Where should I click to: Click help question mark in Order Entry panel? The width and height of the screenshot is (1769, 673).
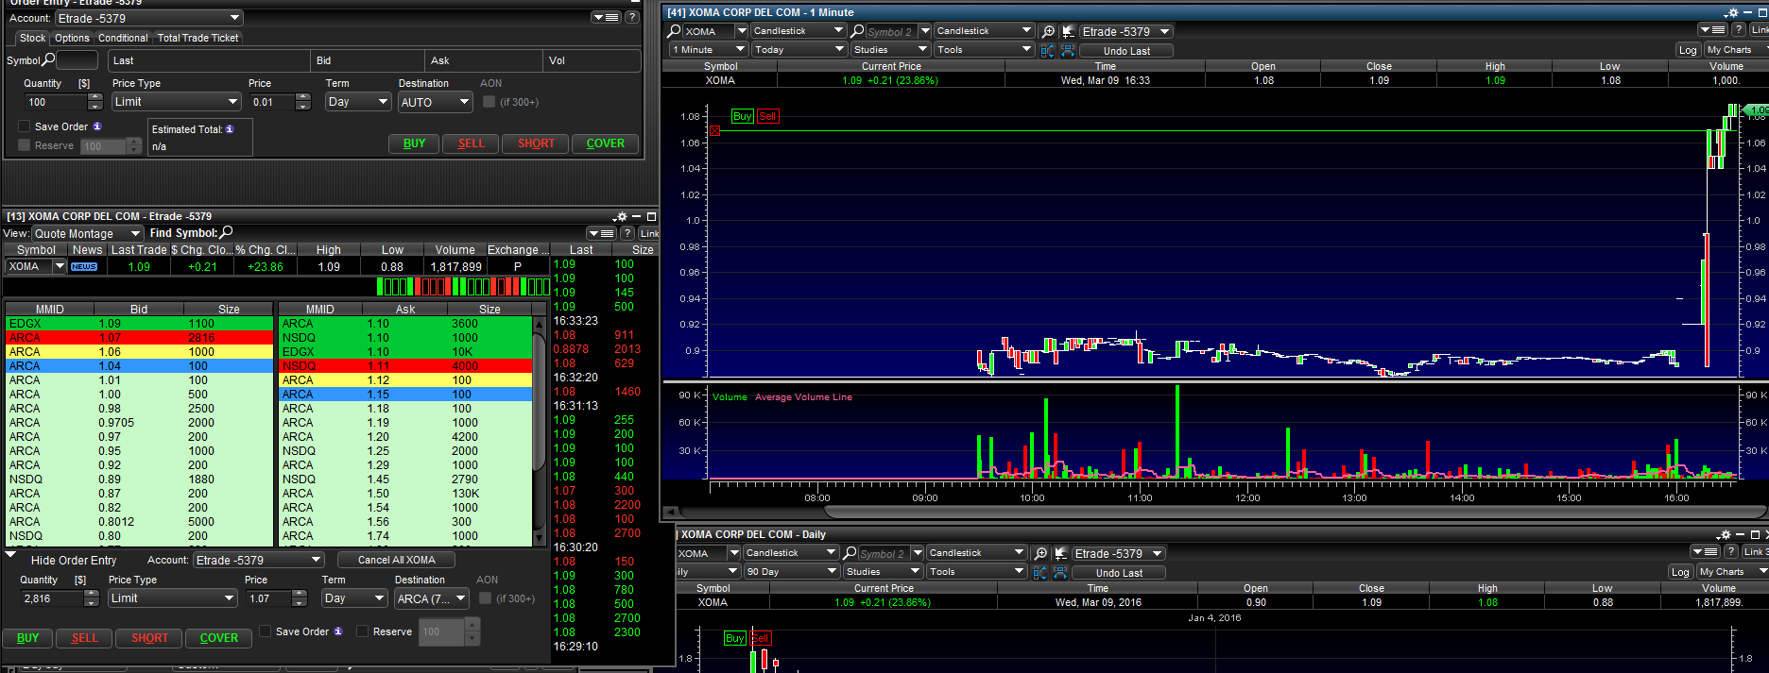tap(632, 17)
